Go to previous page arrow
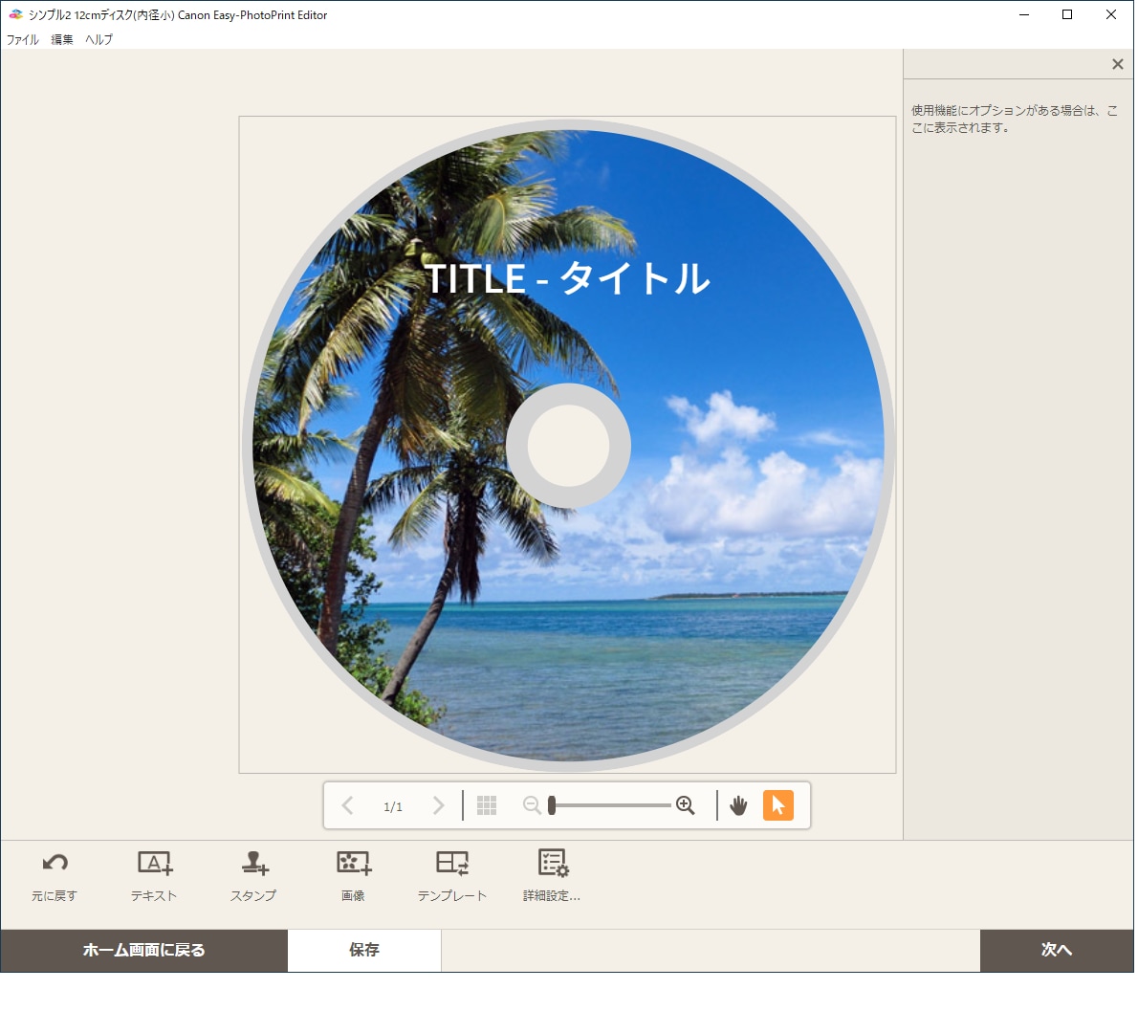The width and height of the screenshot is (1138, 1033). point(348,805)
